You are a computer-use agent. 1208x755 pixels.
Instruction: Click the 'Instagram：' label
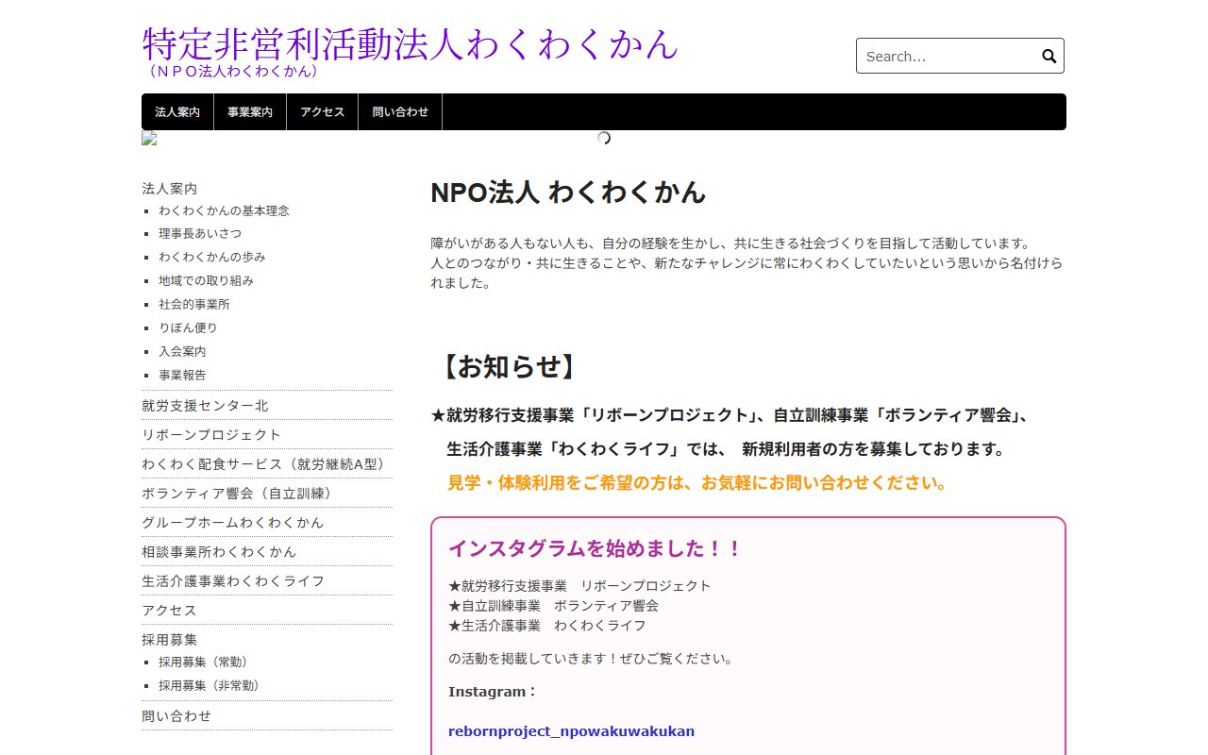tap(493, 692)
